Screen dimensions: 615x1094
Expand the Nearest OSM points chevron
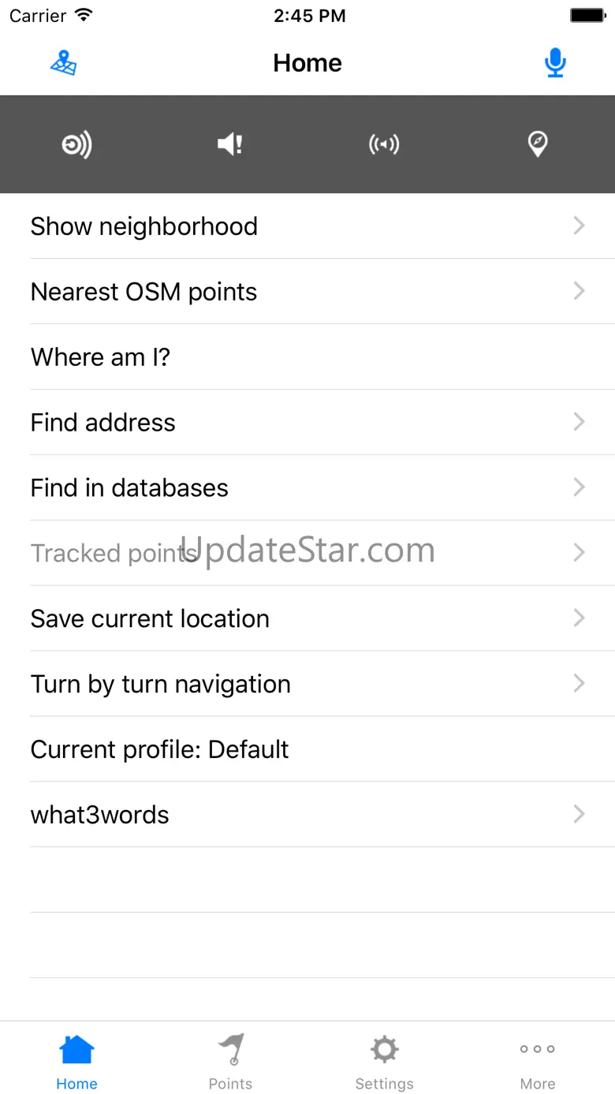pyautogui.click(x=579, y=292)
